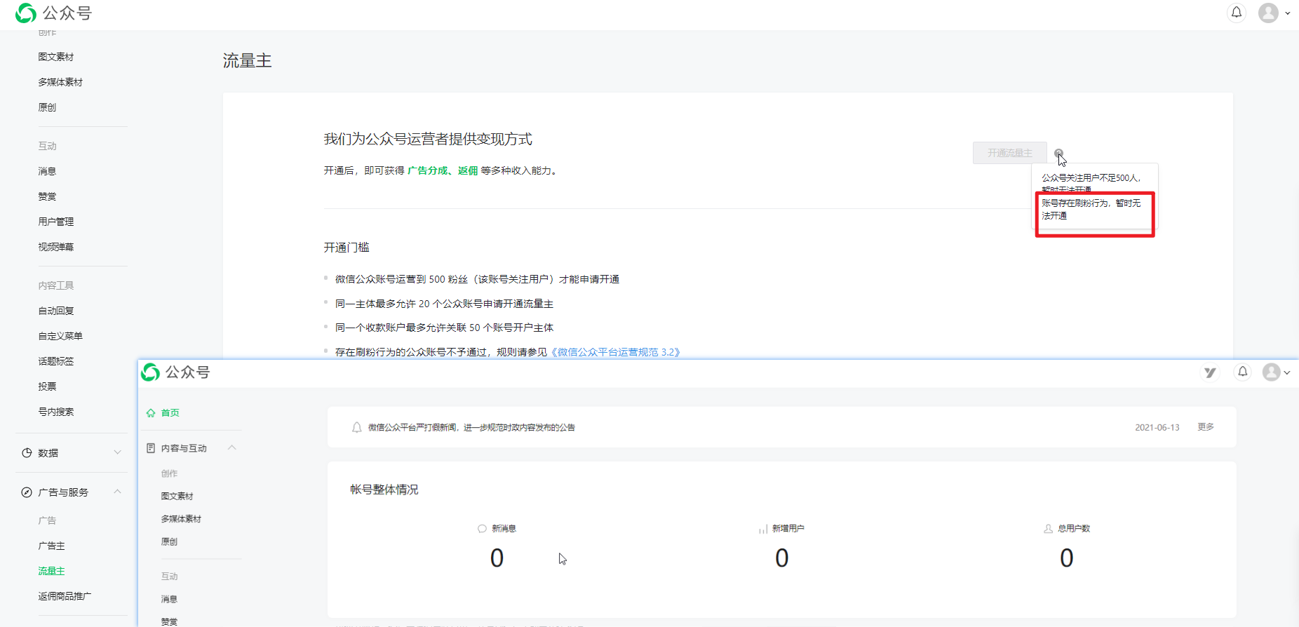Viewport: 1299px width, 627px height.
Task: Click the 内容工具 group label in the sidebar
Action: pos(56,285)
